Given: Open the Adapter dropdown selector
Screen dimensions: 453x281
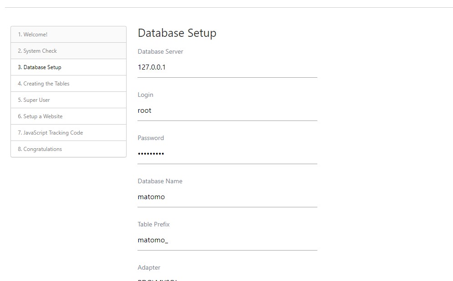Looking at the screenshot, I should click(x=227, y=279).
